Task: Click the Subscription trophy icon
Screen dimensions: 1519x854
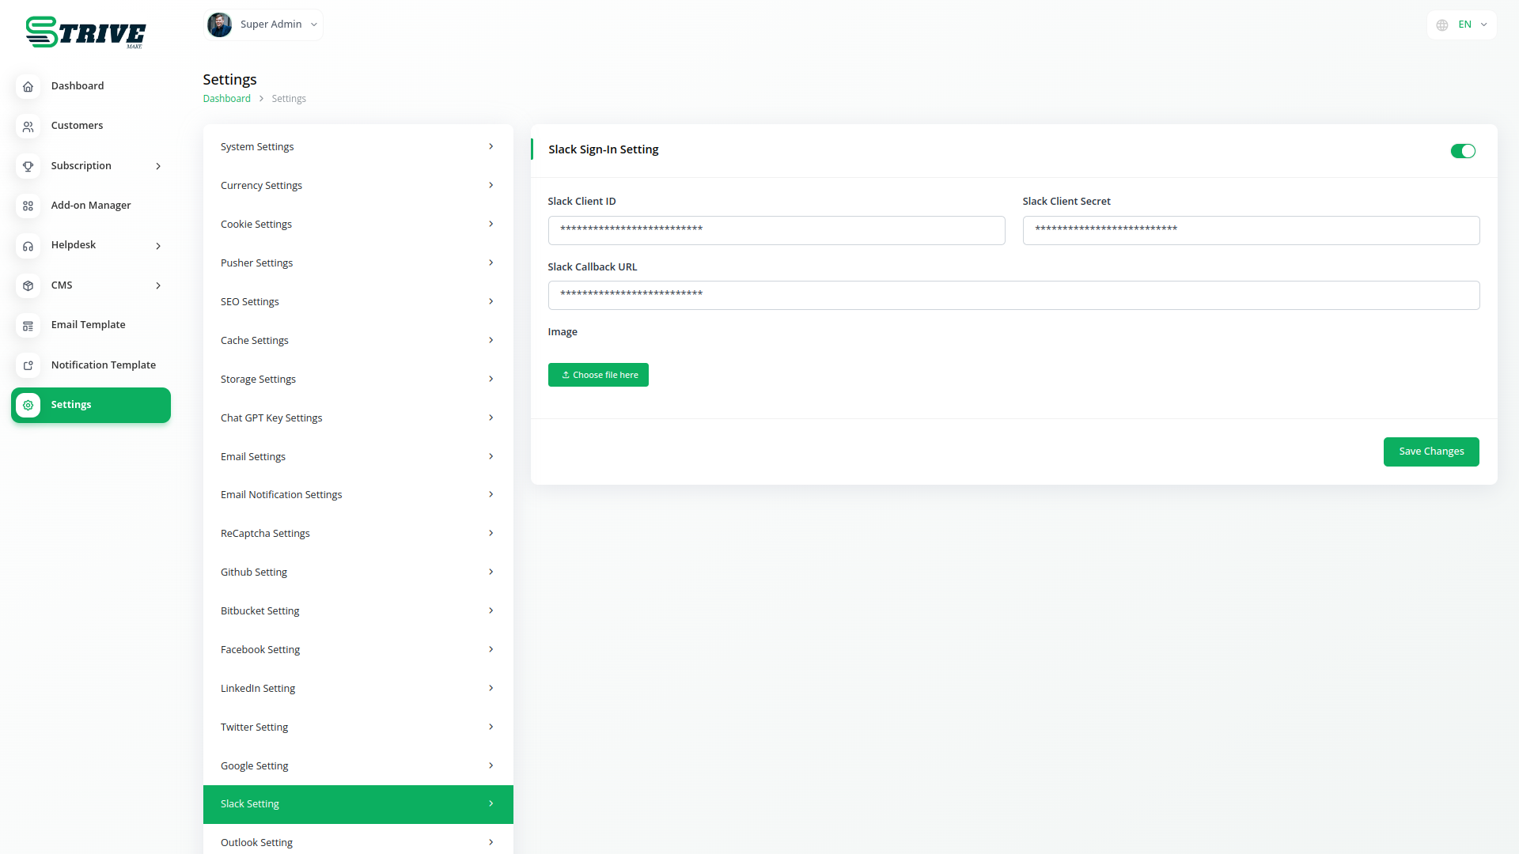Action: (x=28, y=166)
